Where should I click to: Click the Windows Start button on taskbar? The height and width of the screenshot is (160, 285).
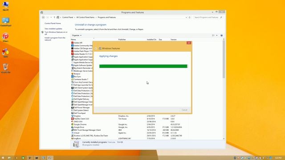click(3, 158)
